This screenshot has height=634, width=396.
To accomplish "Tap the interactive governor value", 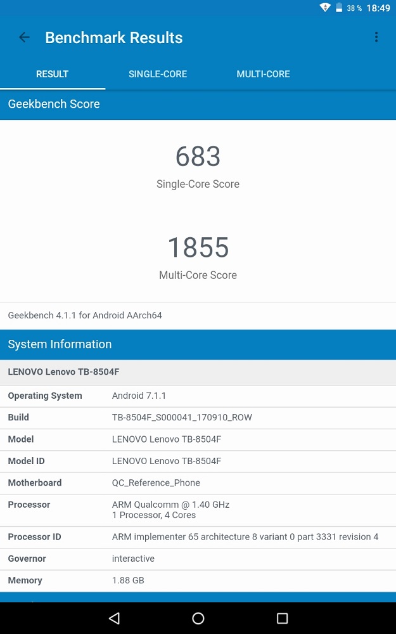I will click(133, 559).
